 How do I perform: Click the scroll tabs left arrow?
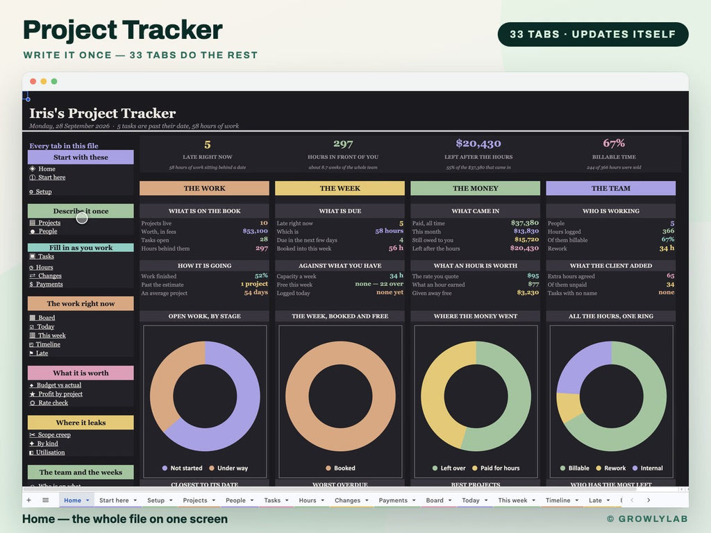click(x=632, y=500)
